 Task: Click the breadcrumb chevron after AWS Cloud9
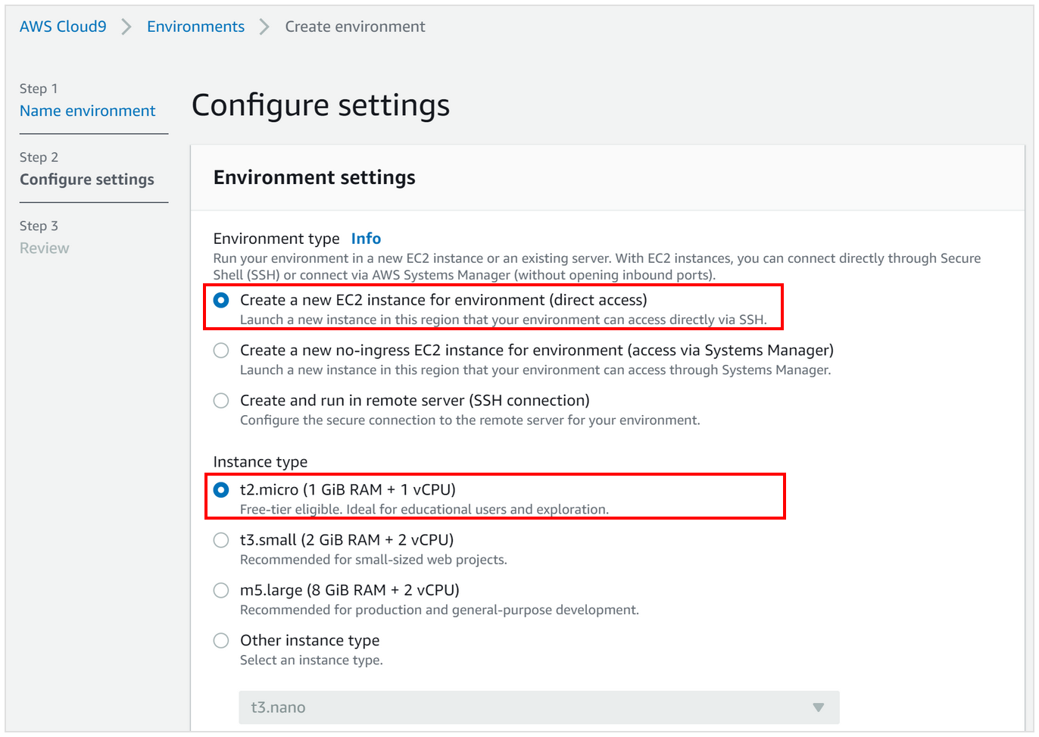pos(126,27)
